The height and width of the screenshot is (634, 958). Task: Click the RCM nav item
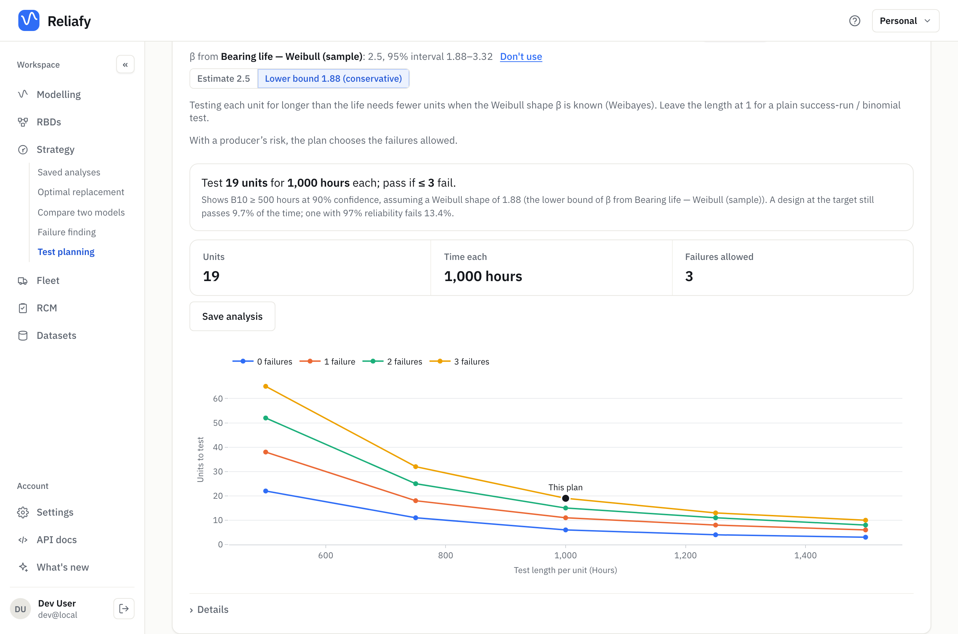tap(47, 308)
